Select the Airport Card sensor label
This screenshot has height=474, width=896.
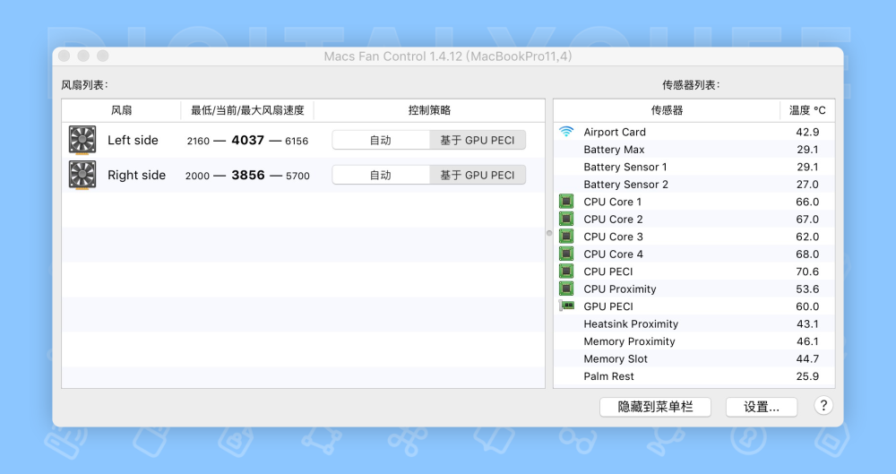point(615,132)
